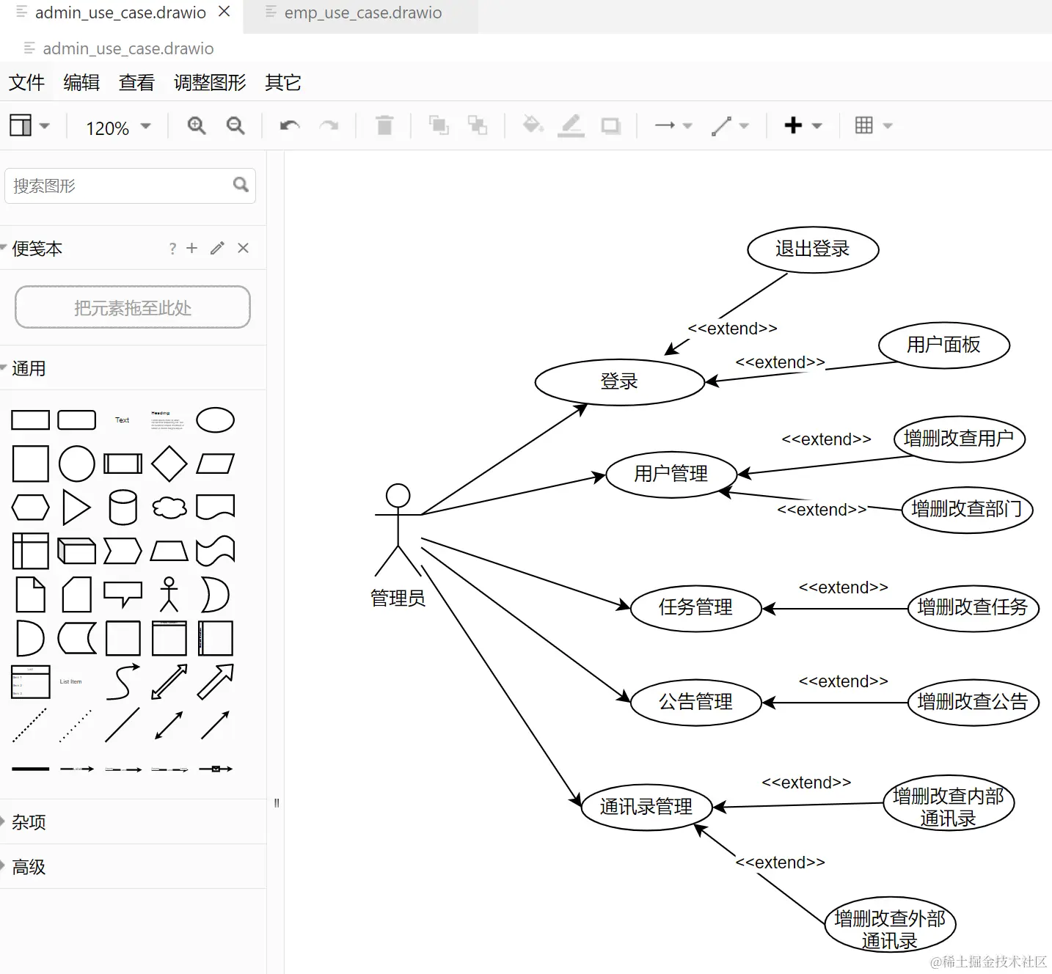The width and height of the screenshot is (1052, 974).
Task: Open the 其它 menu
Action: click(283, 82)
